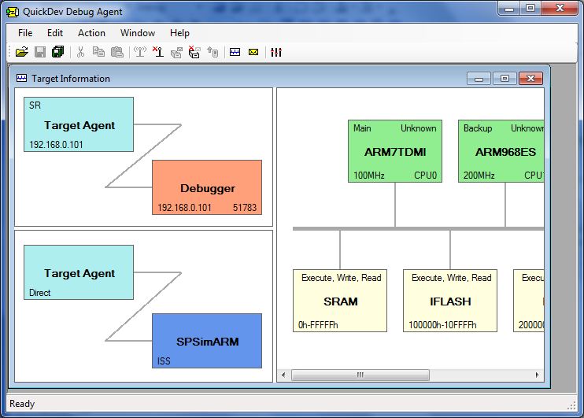Close the Target Information child window
This screenshot has width=584, height=418.
pyautogui.click(x=530, y=79)
